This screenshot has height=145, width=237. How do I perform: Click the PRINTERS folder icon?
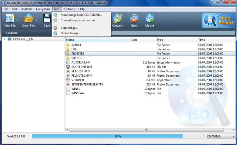[68, 54]
